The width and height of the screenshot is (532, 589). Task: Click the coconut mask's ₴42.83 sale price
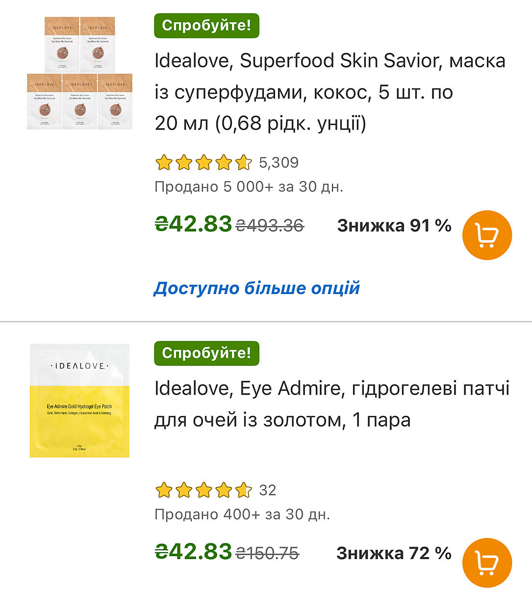pos(193,224)
